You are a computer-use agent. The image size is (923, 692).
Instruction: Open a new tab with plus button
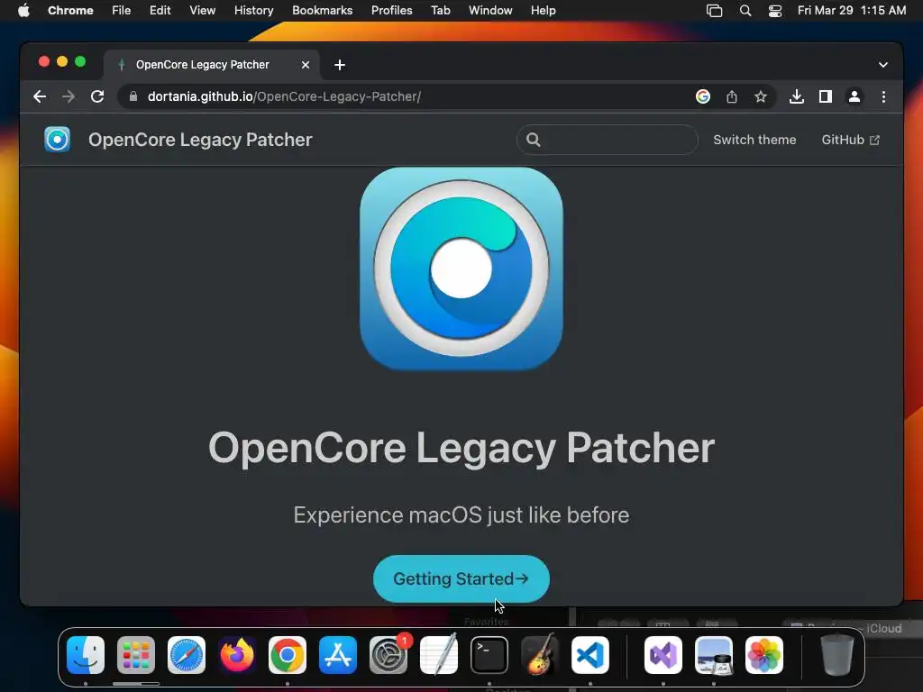(x=340, y=65)
